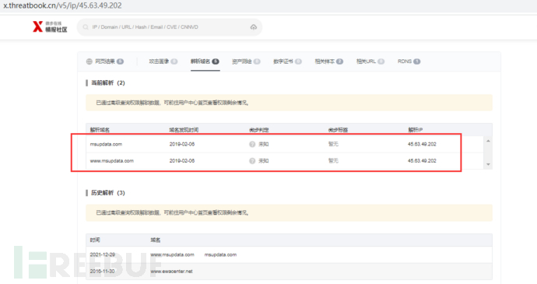Click the table scrollbar up arrow
Screen dimensions: 537x284
[489, 141]
